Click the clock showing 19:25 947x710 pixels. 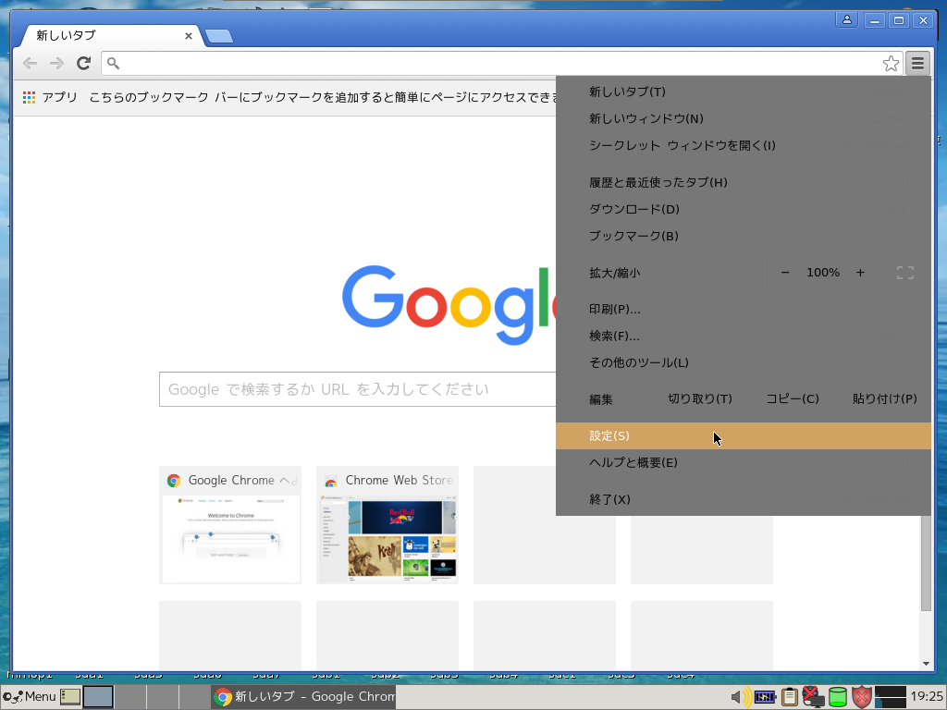point(927,697)
